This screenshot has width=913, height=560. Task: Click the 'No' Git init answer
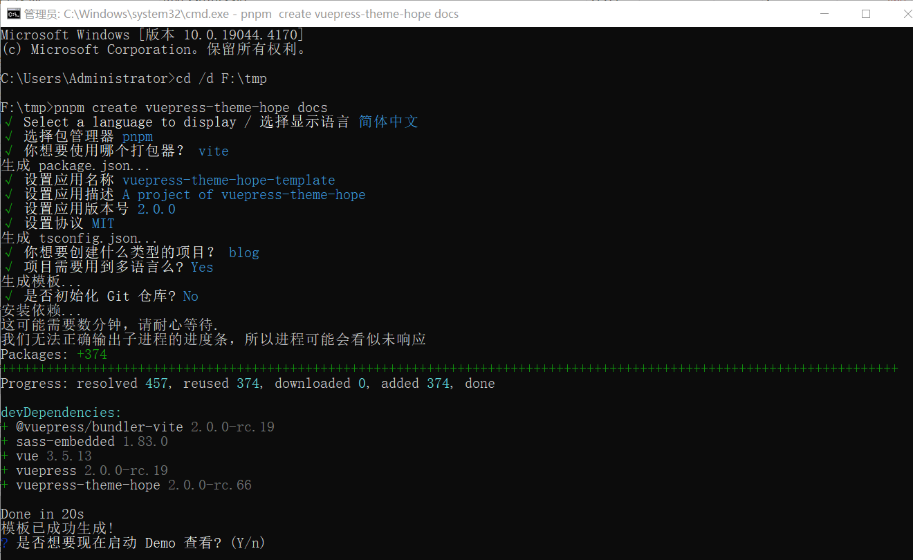coord(191,296)
